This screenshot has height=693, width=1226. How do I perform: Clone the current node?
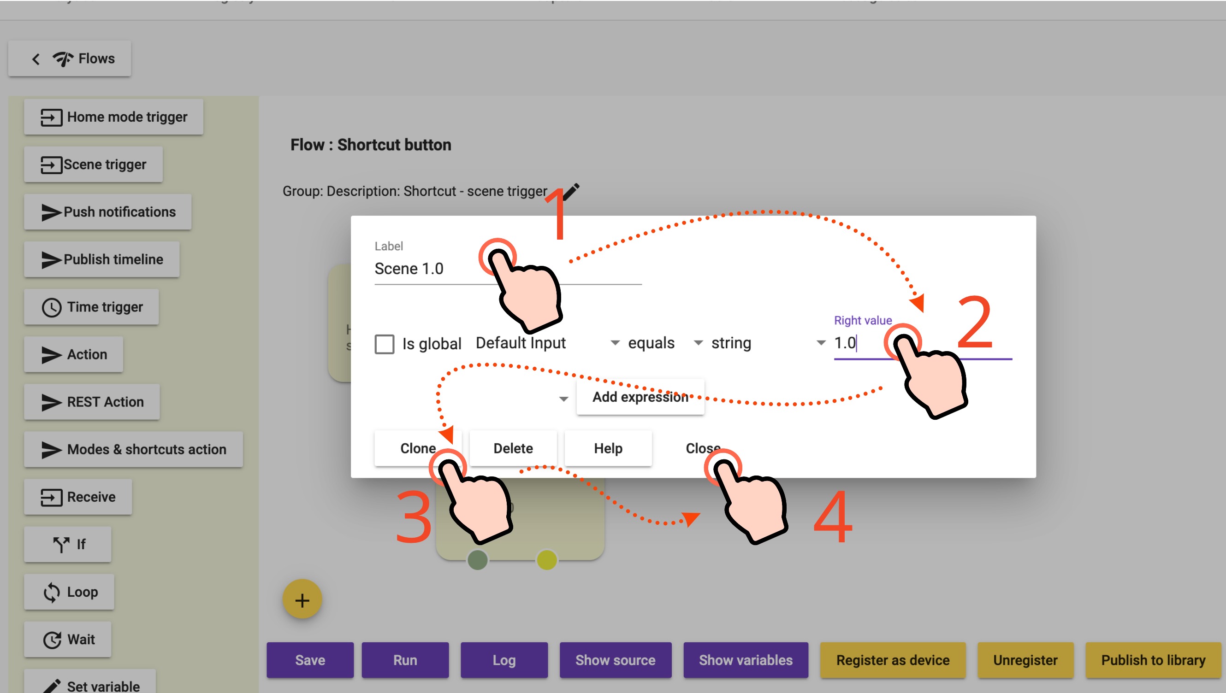click(x=418, y=449)
